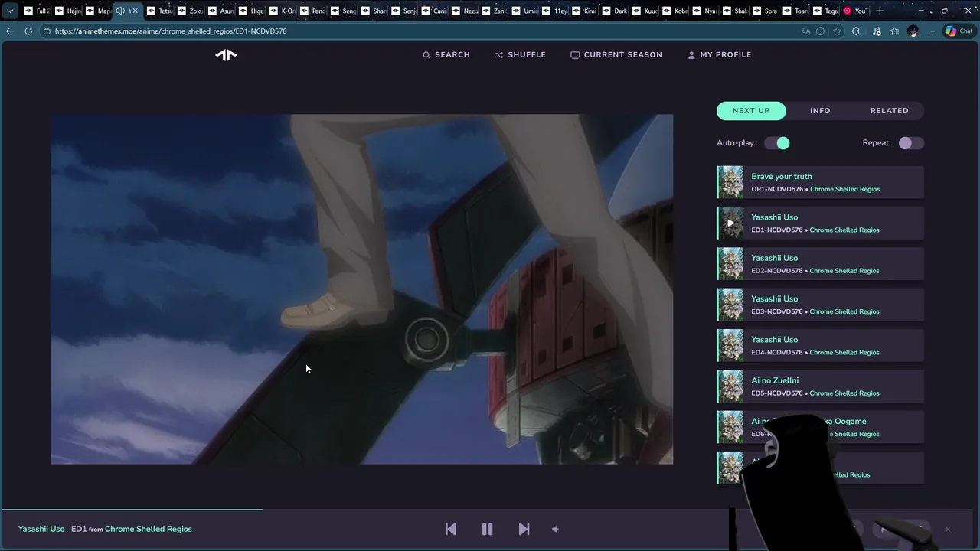The image size is (980, 551).
Task: Open the browser profile avatar
Action: point(913,31)
